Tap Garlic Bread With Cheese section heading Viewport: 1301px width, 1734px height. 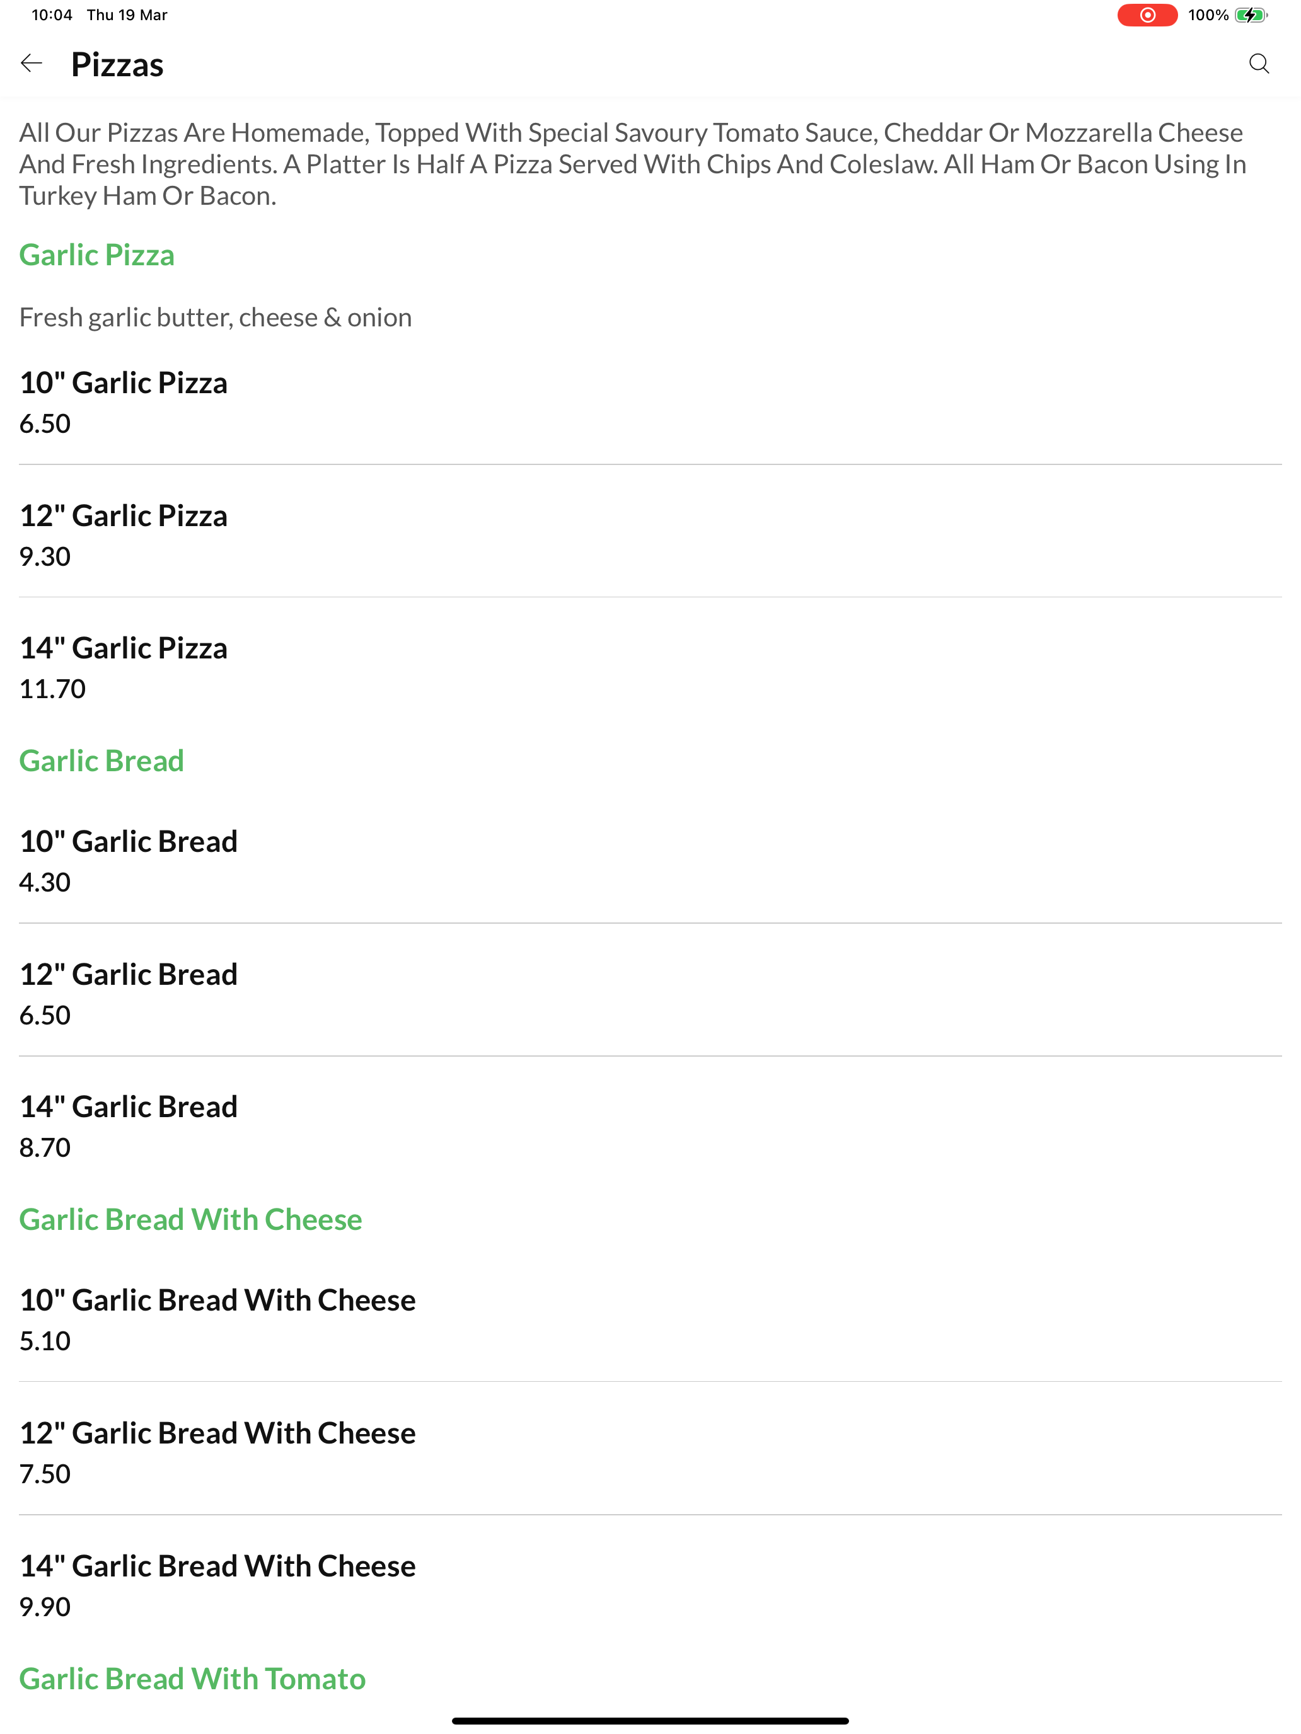tap(190, 1219)
